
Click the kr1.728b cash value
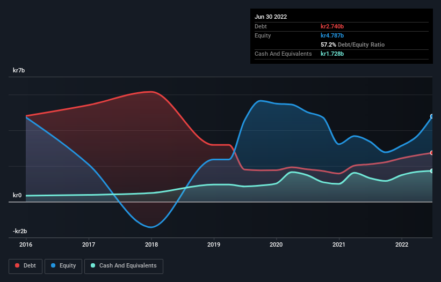tap(332, 54)
